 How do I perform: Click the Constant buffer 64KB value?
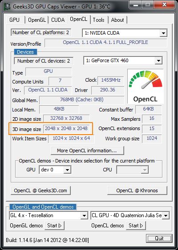(148, 109)
